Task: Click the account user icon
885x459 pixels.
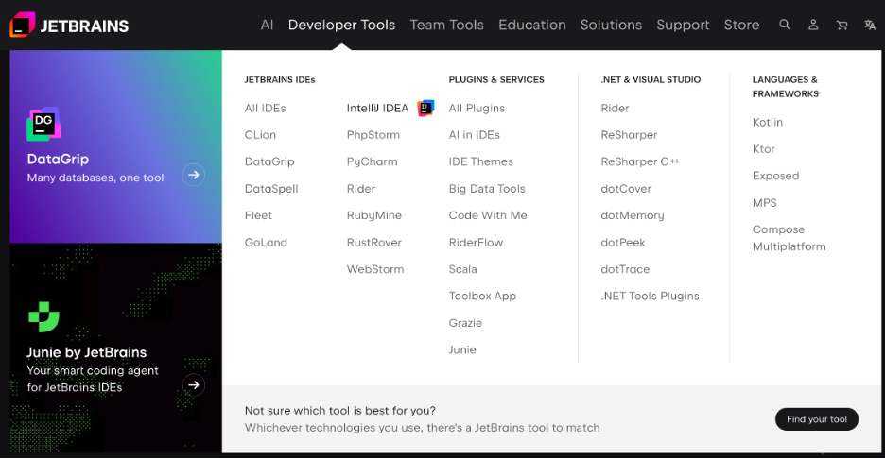Action: [x=813, y=25]
